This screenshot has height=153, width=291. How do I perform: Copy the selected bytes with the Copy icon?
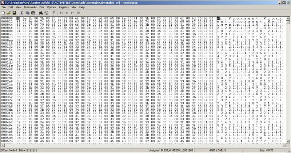[28, 13]
